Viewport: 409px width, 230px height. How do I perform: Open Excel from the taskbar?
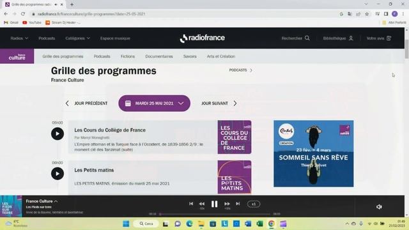pyautogui.click(x=259, y=224)
